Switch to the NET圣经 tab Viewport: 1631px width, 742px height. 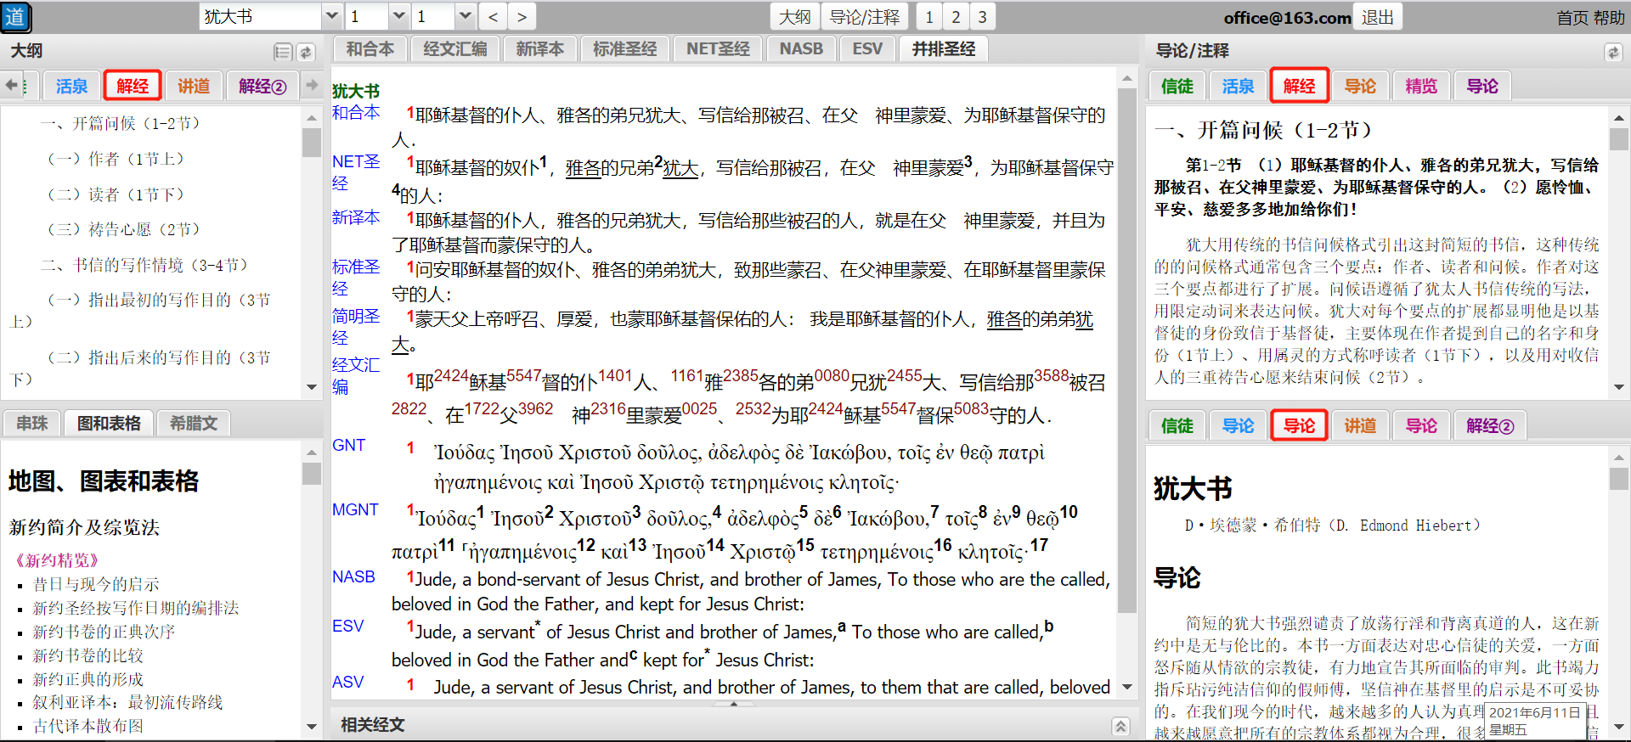coord(718,49)
